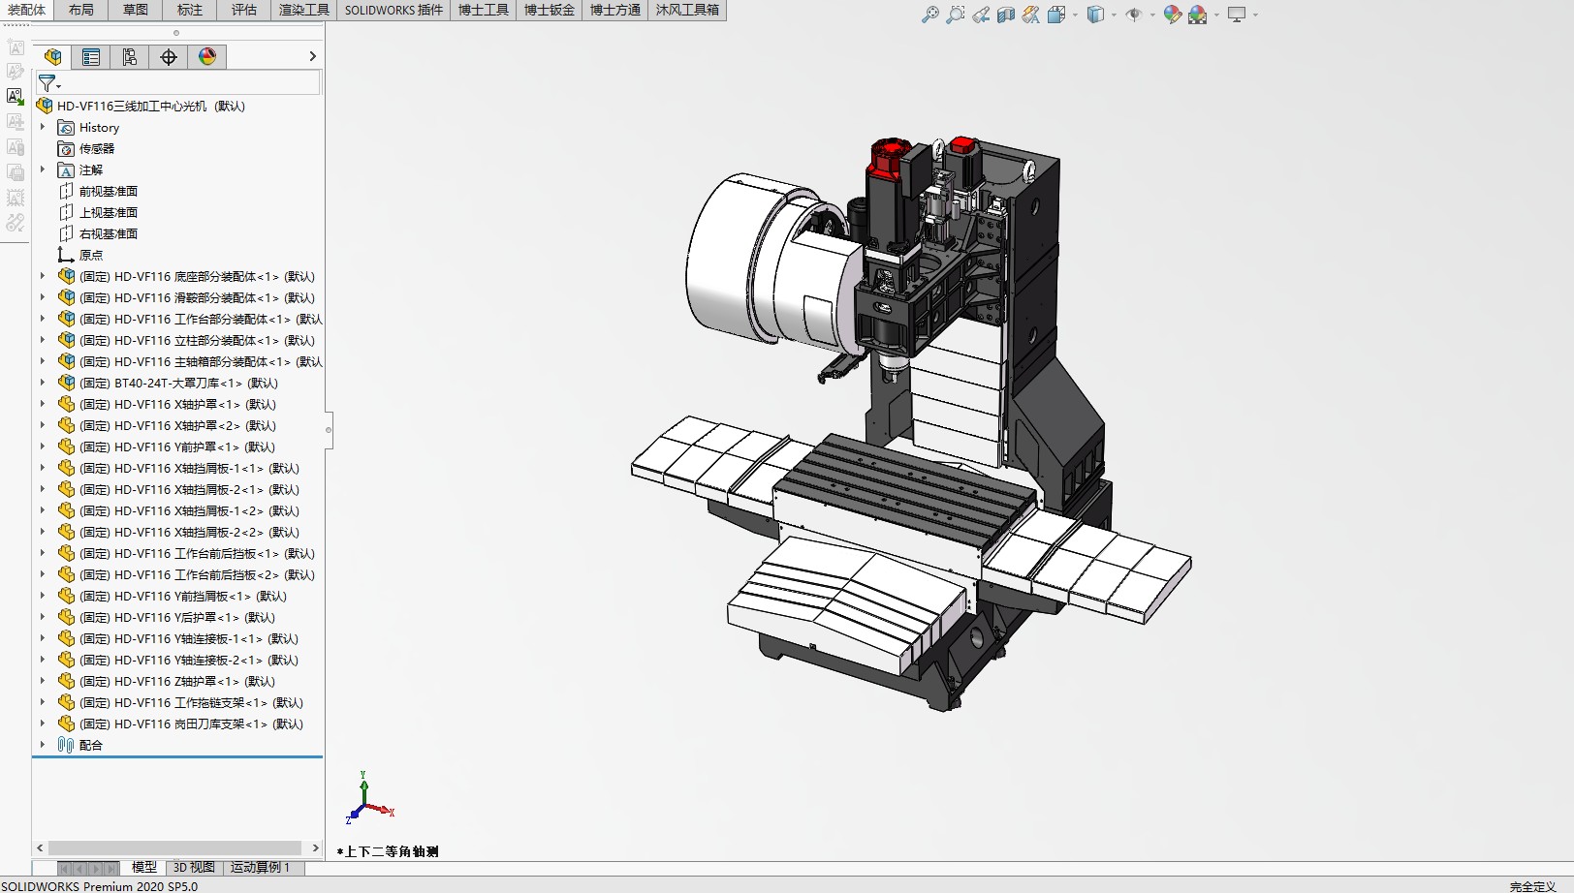The image size is (1574, 893).
Task: Switch to the 草图 ribbon tab
Action: click(x=136, y=10)
